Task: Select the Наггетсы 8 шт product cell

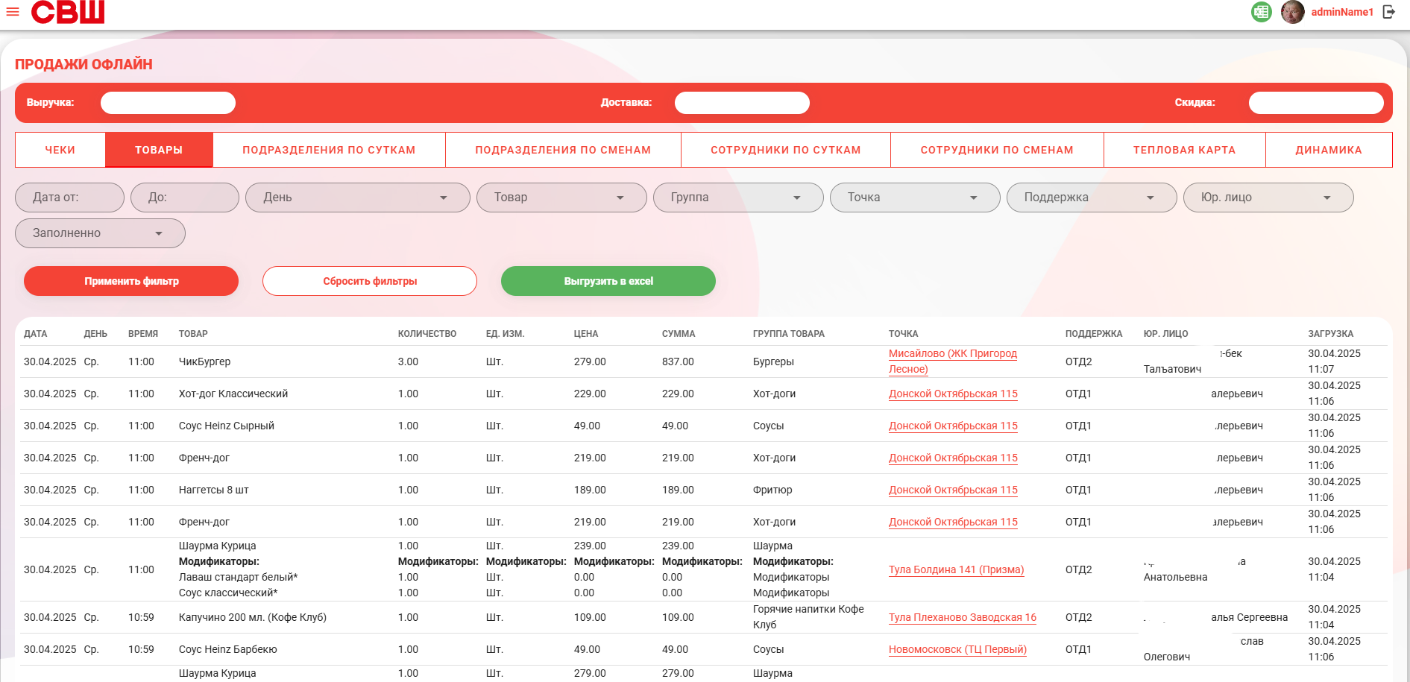Action: pos(214,490)
